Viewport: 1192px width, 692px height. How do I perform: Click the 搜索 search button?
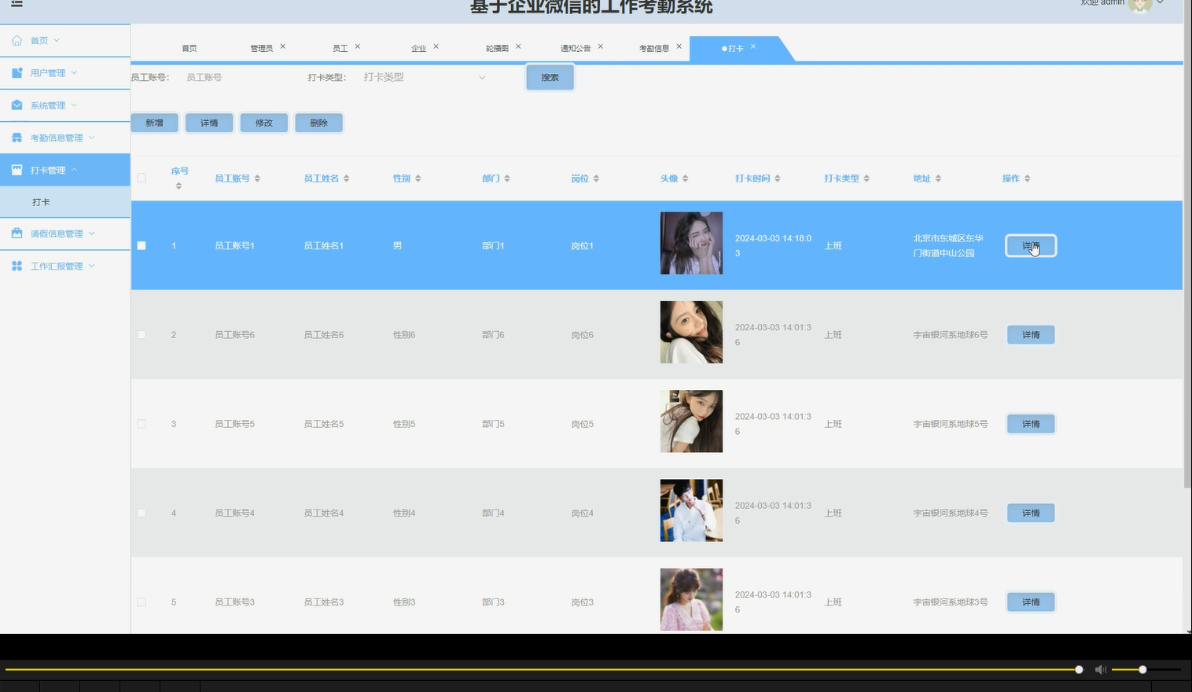[550, 77]
